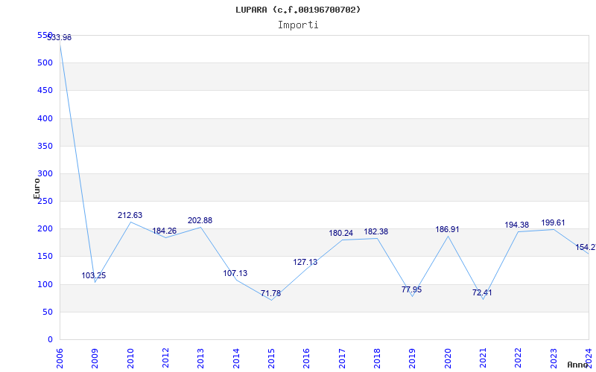Click the y-axis value 100
The height and width of the screenshot is (372, 596).
click(45, 284)
